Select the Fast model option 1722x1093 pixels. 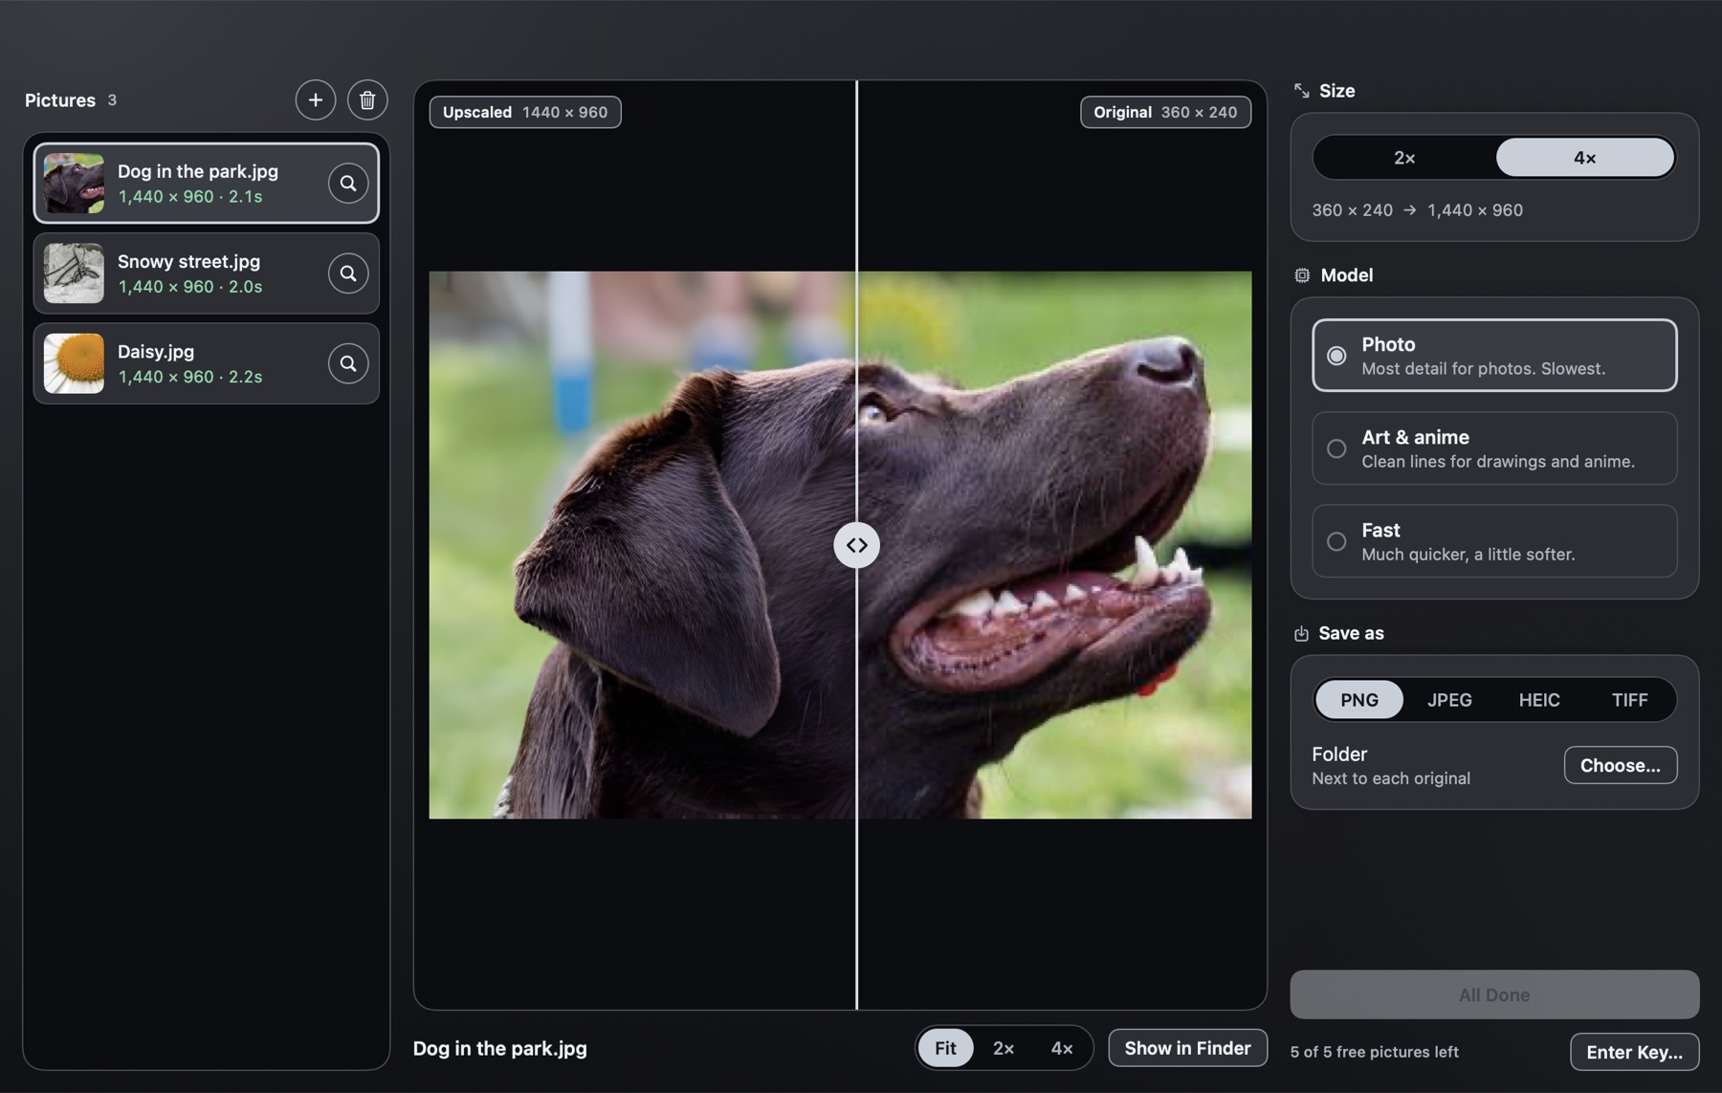(1494, 540)
